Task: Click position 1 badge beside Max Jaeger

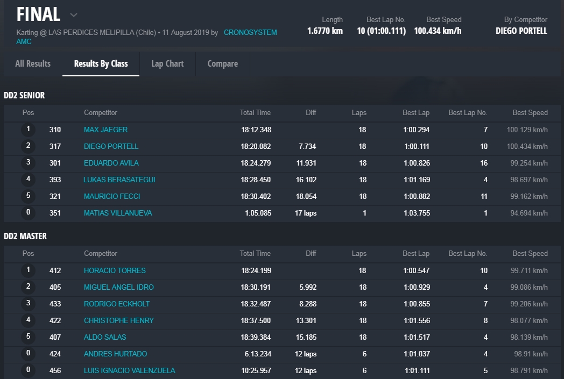Action: point(28,130)
